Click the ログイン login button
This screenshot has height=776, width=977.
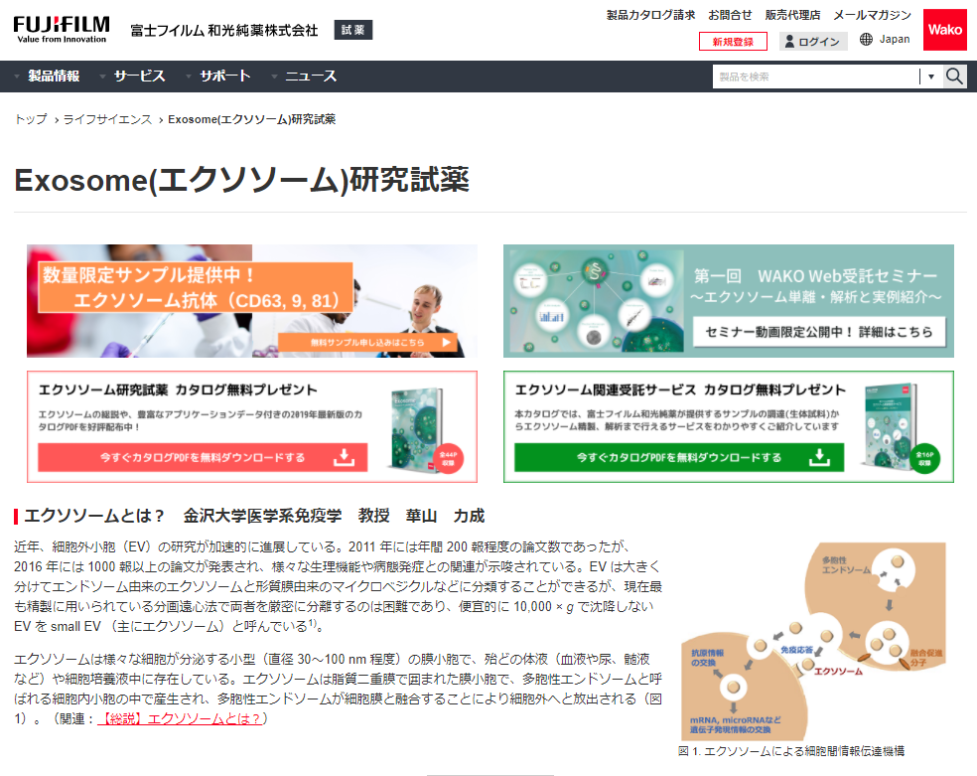tap(813, 42)
